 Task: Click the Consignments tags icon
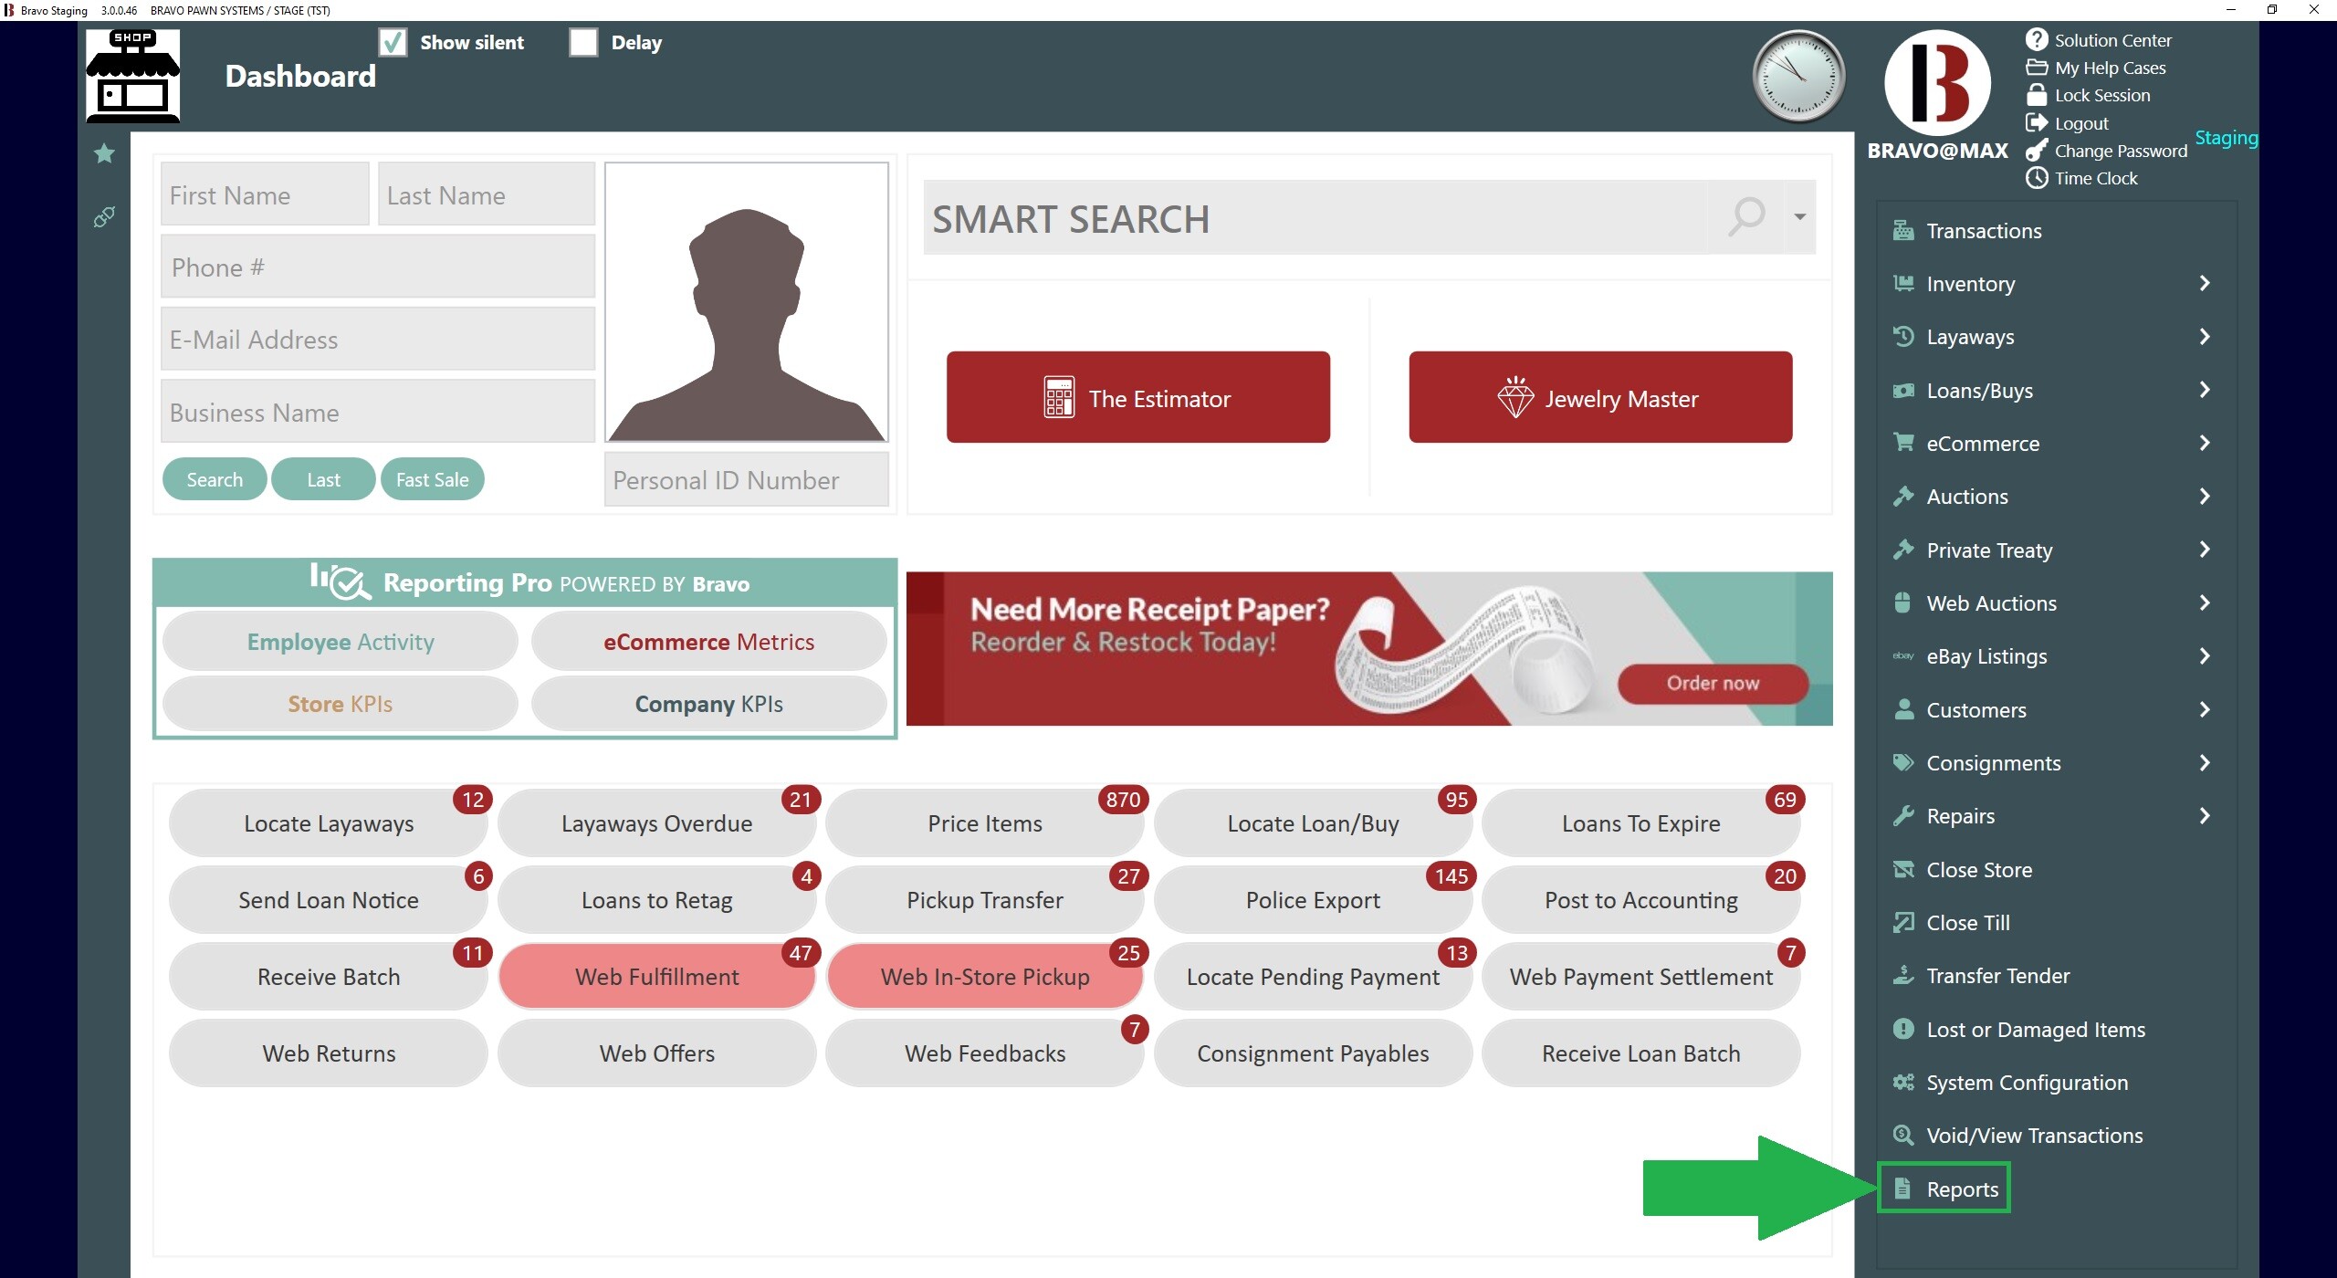pos(1903,762)
